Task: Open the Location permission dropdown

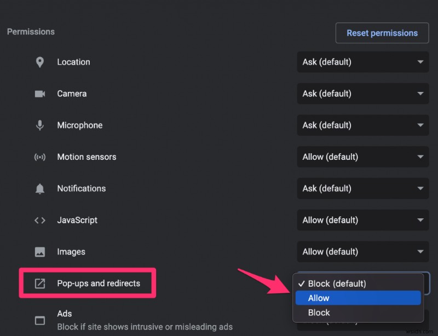Action: pyautogui.click(x=362, y=62)
